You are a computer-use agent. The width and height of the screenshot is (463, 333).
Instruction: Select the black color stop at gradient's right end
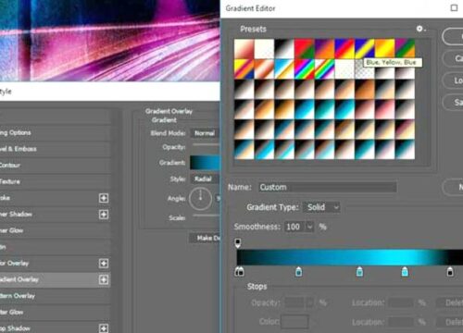pos(450,272)
